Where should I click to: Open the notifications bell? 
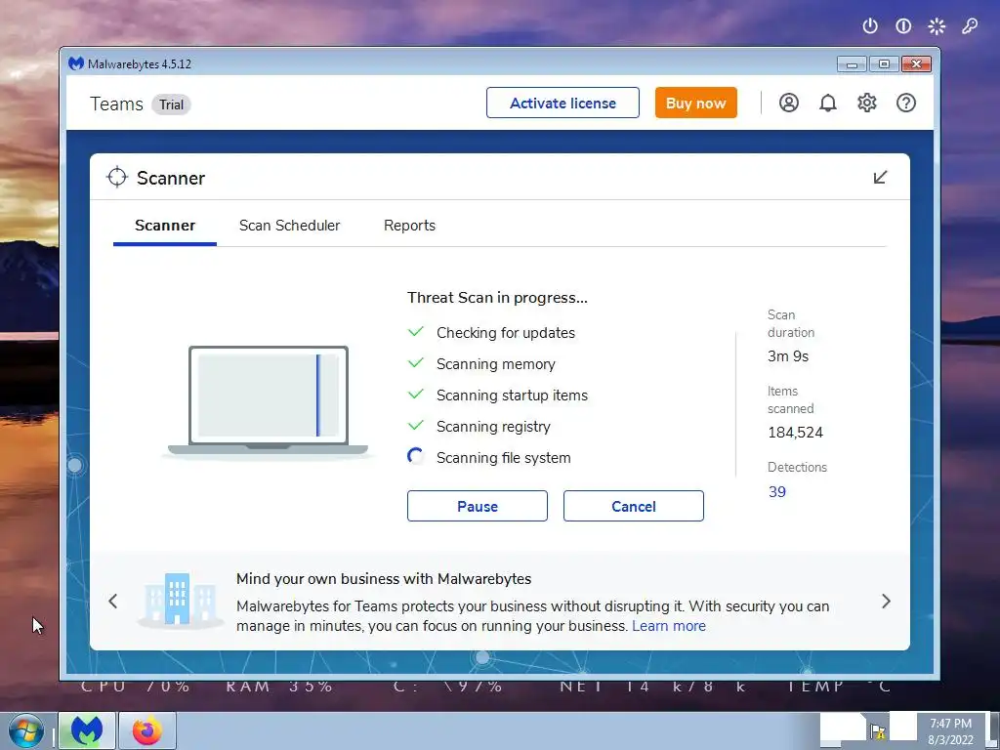[x=828, y=103]
